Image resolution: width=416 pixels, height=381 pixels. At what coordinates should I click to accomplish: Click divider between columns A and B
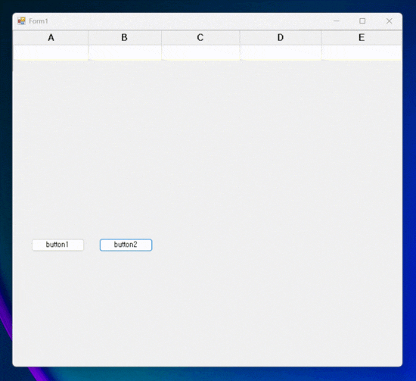[x=88, y=38]
